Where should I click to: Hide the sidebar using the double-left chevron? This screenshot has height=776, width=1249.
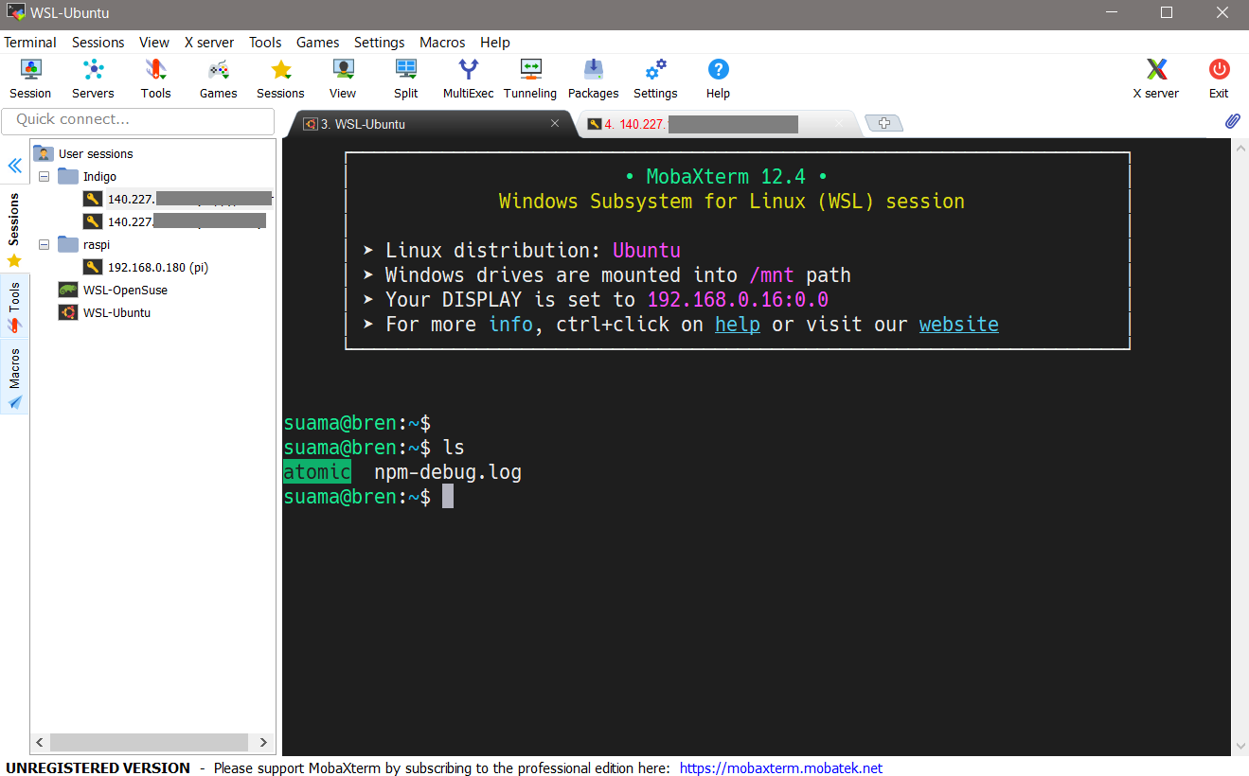(14, 166)
